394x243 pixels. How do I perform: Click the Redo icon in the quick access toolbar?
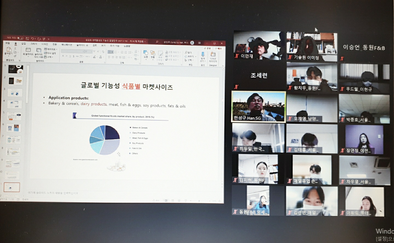(39, 39)
